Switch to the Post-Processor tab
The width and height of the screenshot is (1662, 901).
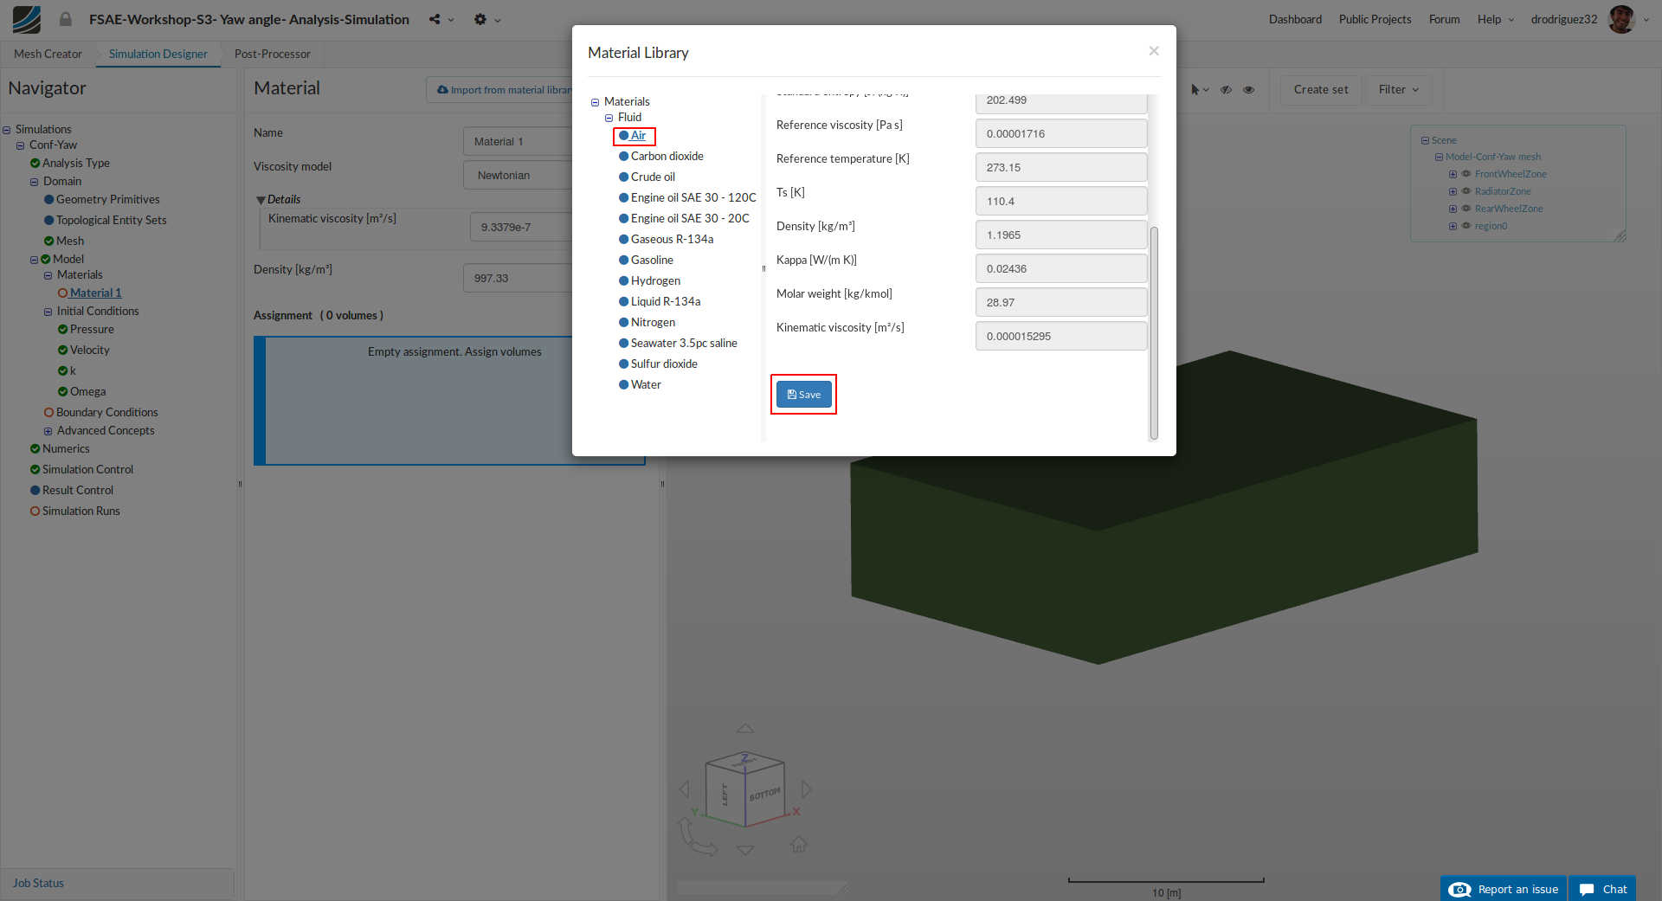[272, 54]
